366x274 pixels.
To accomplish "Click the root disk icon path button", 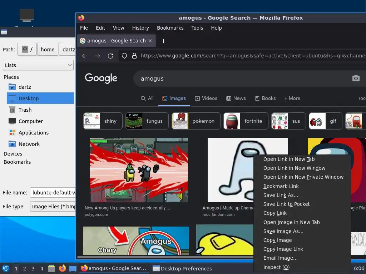I will coord(27,49).
